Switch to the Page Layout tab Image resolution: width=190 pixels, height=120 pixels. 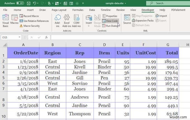59,10
